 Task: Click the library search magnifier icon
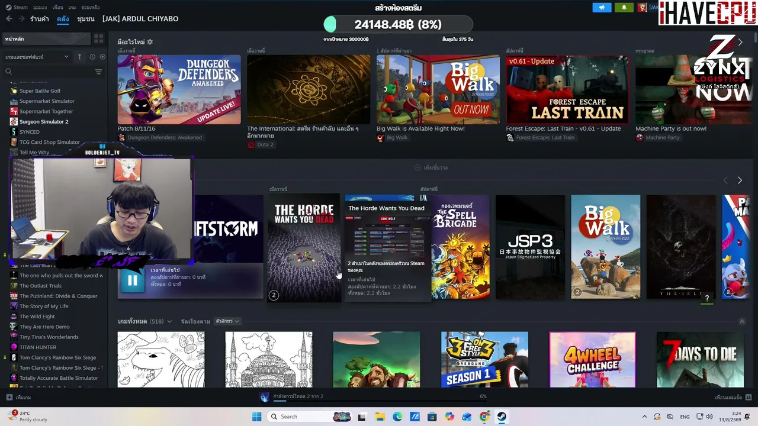tap(8, 72)
